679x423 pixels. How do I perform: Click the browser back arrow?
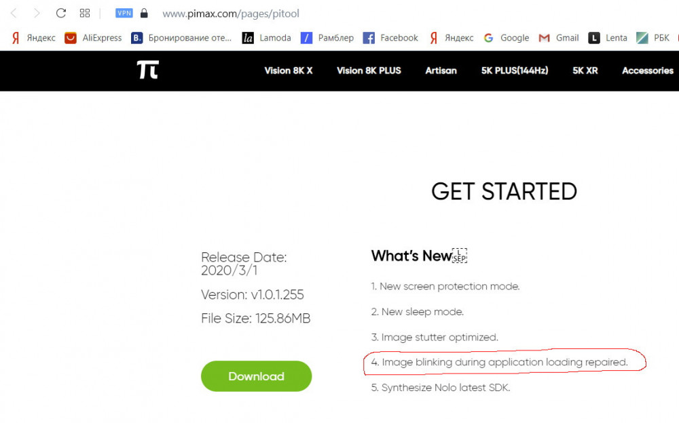coord(14,13)
